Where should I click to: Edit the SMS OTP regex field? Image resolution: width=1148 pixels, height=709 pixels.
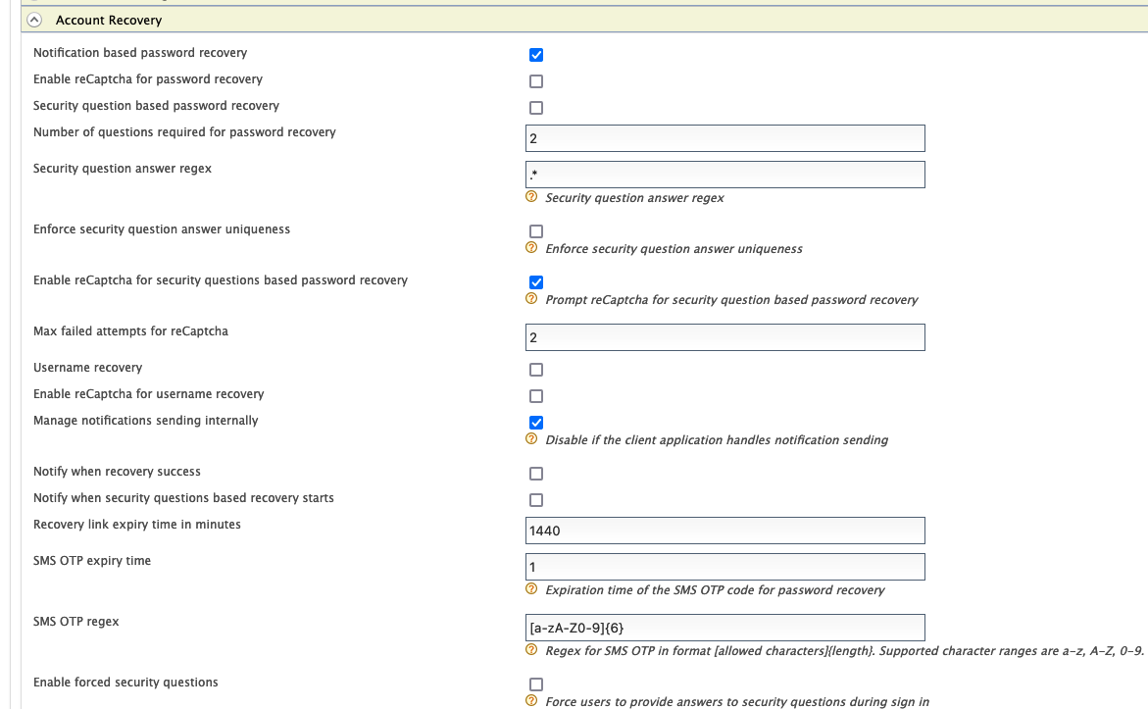click(725, 627)
